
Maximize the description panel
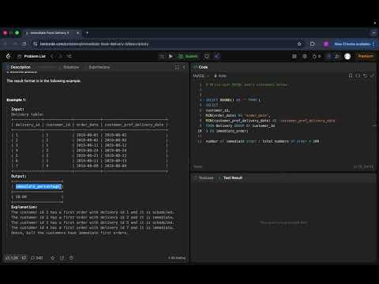pyautogui.click(x=177, y=67)
